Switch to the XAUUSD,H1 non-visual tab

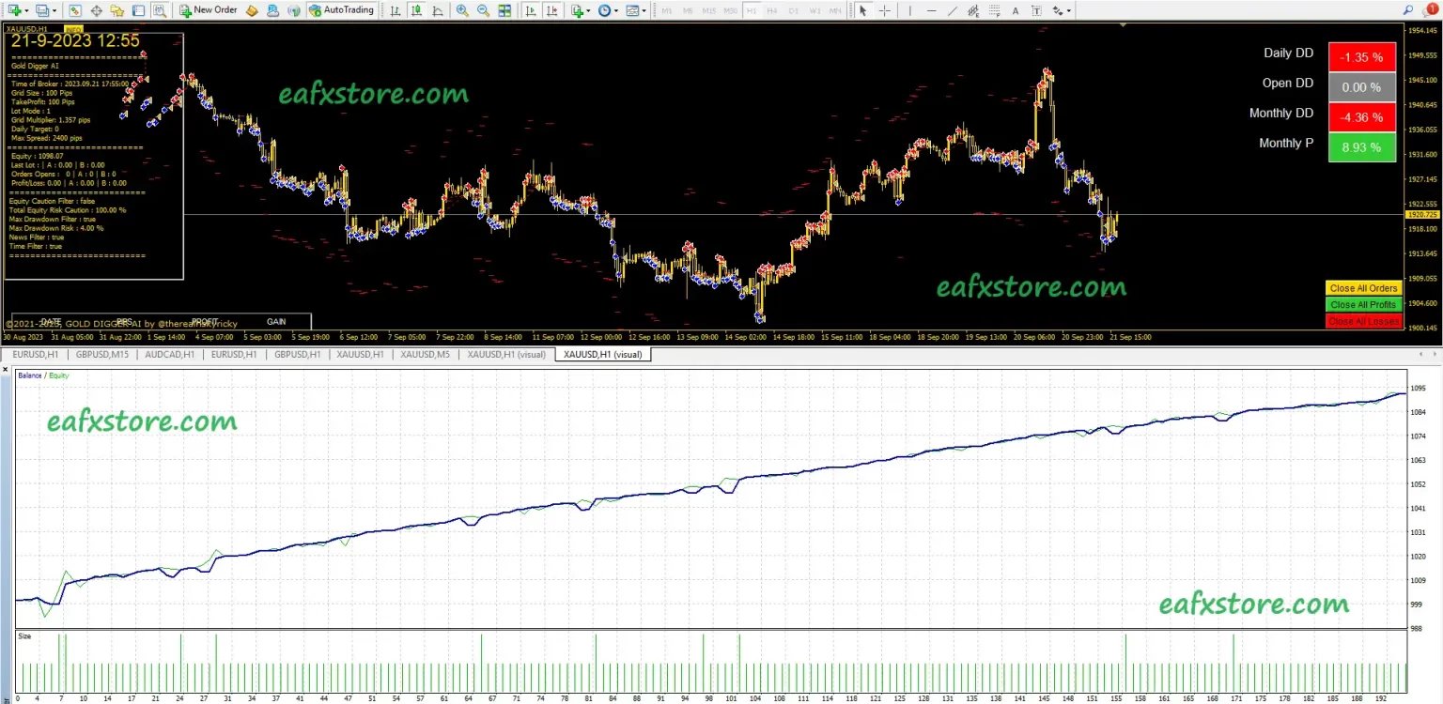coord(361,355)
